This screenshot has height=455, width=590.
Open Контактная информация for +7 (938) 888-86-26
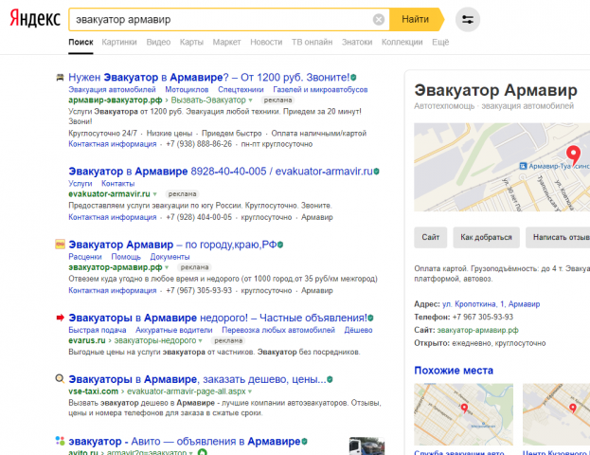point(113,144)
